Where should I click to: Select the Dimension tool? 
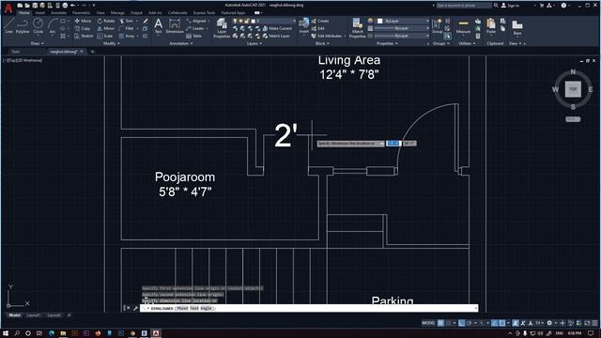pos(175,26)
